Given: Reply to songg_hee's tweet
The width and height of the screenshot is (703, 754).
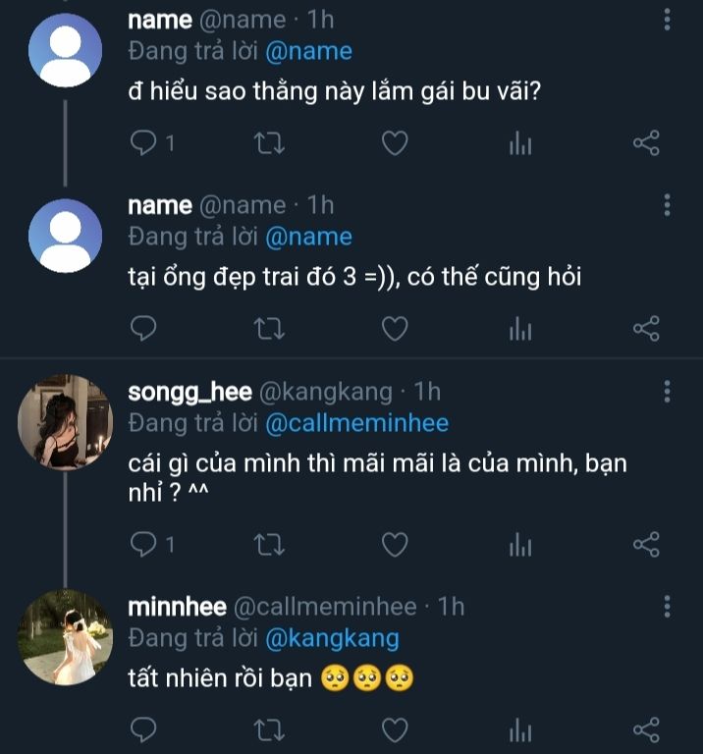Looking at the screenshot, I should [143, 543].
